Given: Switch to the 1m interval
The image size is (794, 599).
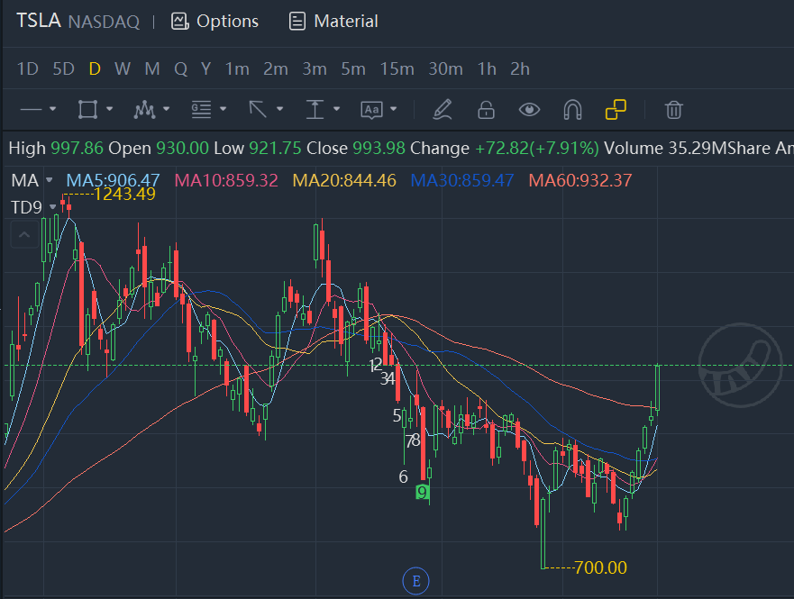Looking at the screenshot, I should click(x=237, y=68).
